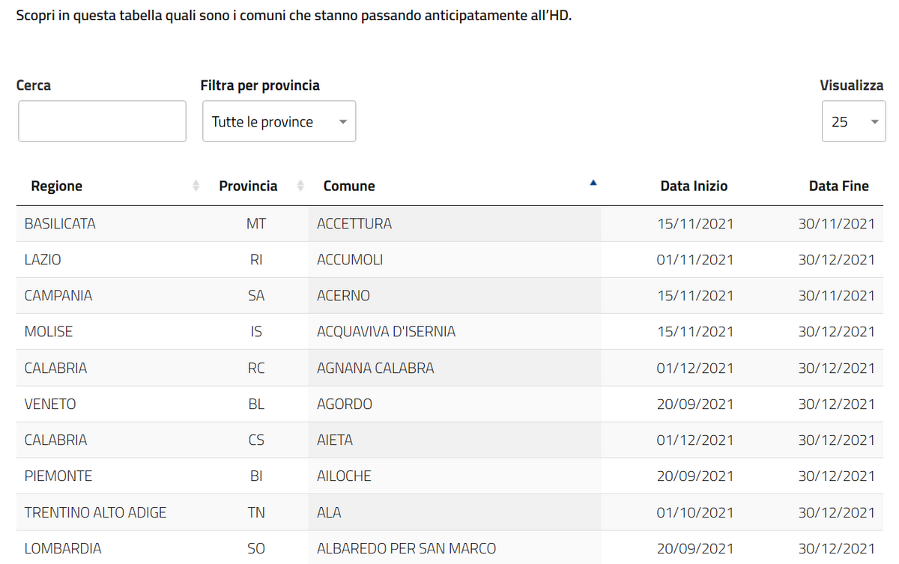Click the Comune ascending sort arrow
This screenshot has height=564, width=899.
pyautogui.click(x=593, y=182)
